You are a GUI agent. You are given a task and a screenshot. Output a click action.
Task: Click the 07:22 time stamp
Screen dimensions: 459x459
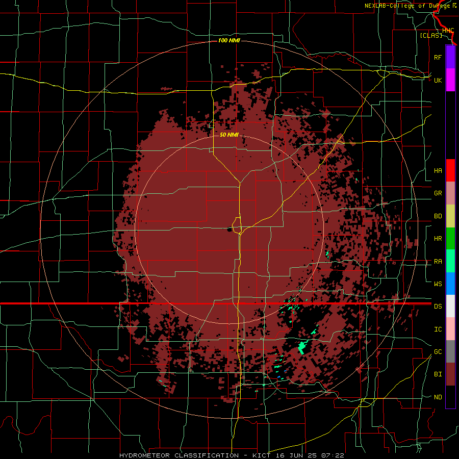pyautogui.click(x=332, y=455)
